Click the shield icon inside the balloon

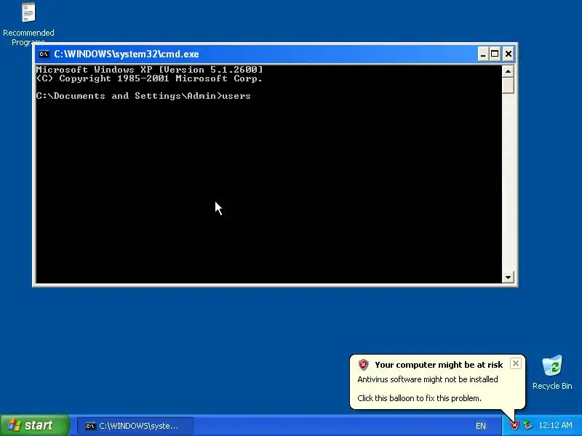[x=363, y=365]
